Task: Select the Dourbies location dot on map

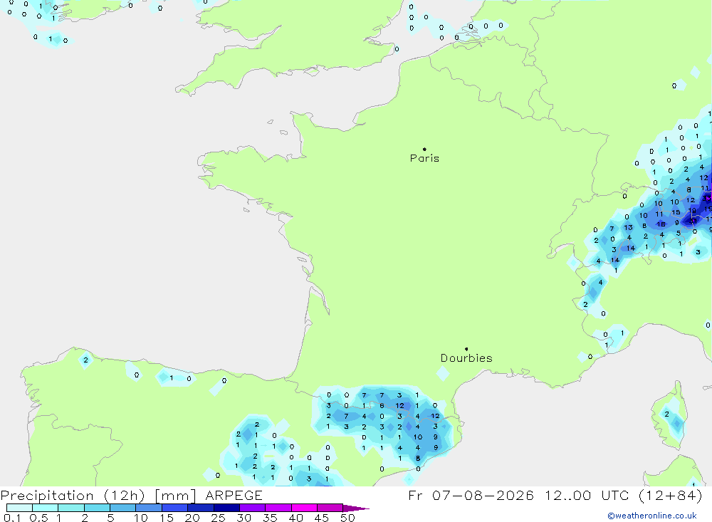Action: [466, 349]
